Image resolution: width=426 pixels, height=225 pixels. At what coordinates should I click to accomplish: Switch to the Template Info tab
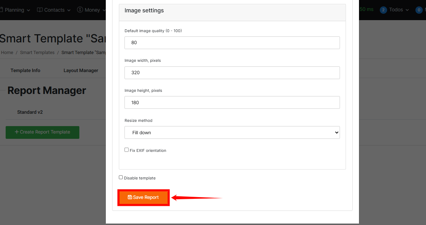pos(25,70)
